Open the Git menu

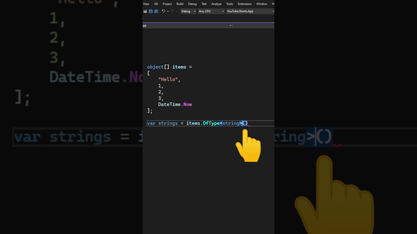156,4
